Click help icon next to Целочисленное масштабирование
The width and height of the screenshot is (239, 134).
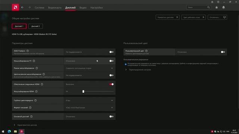pyautogui.click(x=44, y=74)
